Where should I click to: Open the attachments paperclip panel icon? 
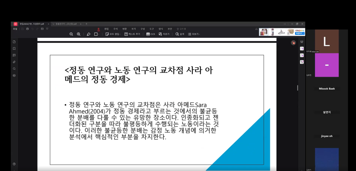click(x=14, y=62)
